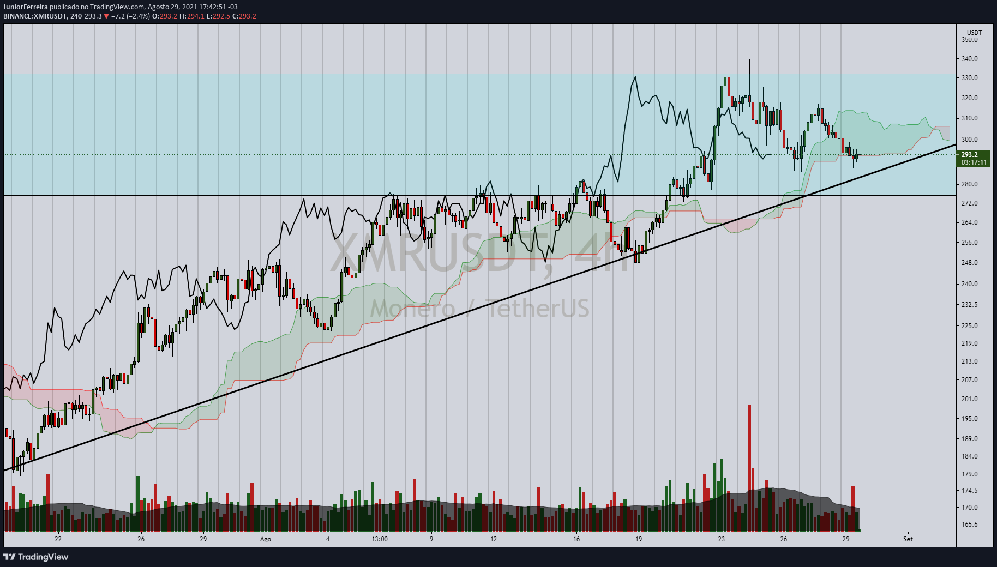Click the closing value C:293.2 in header
Screen dimensions: 997x567
point(244,16)
